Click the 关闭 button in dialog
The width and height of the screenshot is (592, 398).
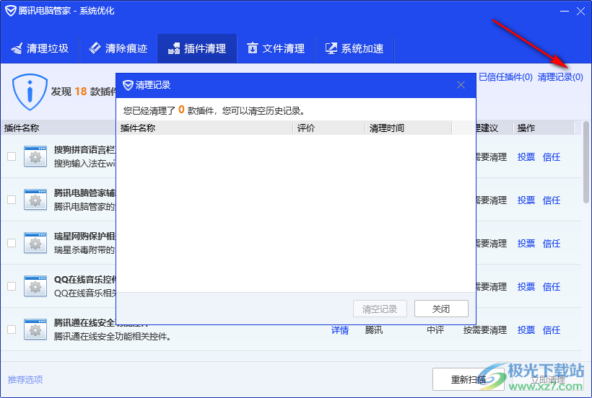441,309
